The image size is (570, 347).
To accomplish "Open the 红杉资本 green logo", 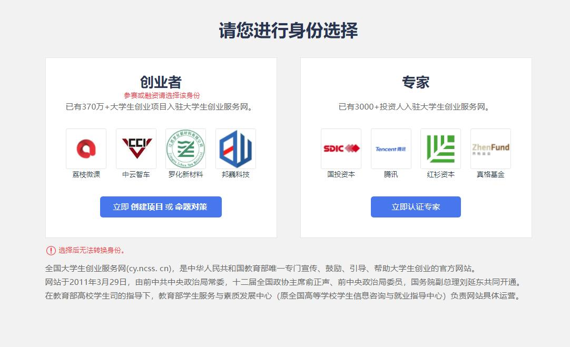I will [440, 148].
